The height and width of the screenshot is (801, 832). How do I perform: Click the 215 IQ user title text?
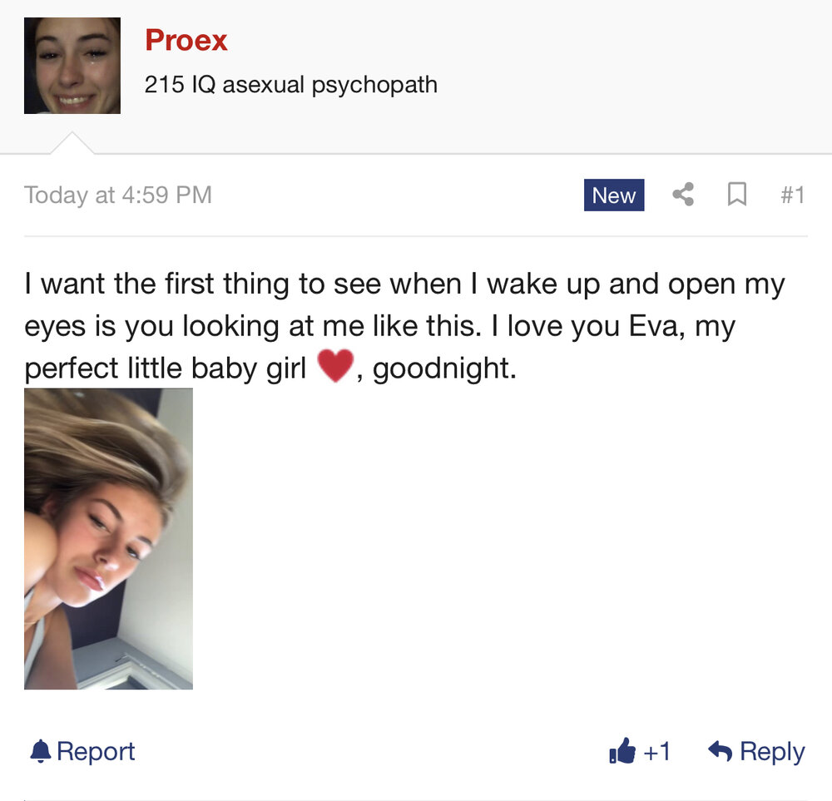(x=290, y=85)
